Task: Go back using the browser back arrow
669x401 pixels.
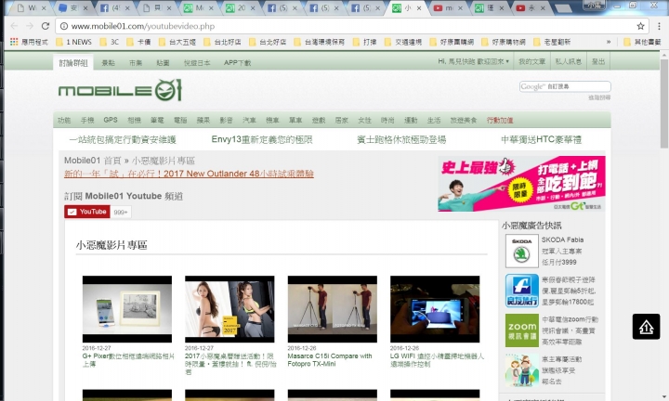Action: (x=14, y=26)
